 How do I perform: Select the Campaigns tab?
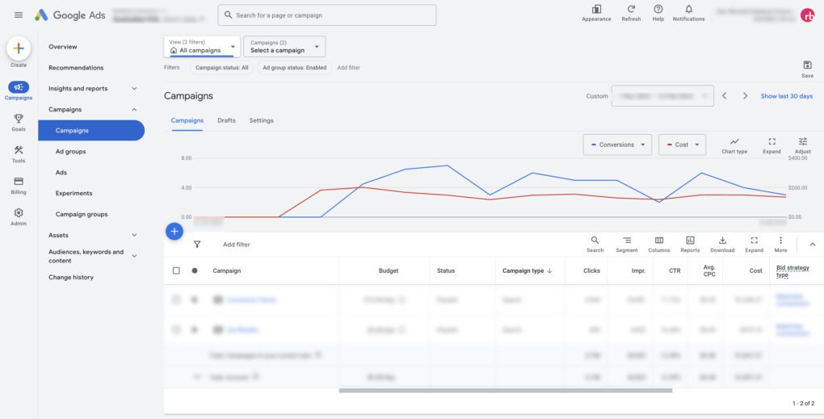187,120
